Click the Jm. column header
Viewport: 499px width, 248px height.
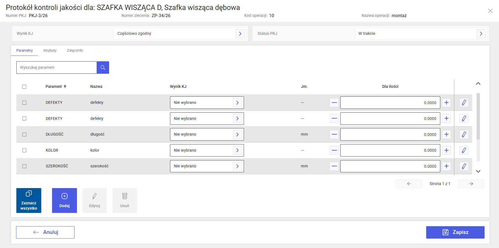pos(304,86)
